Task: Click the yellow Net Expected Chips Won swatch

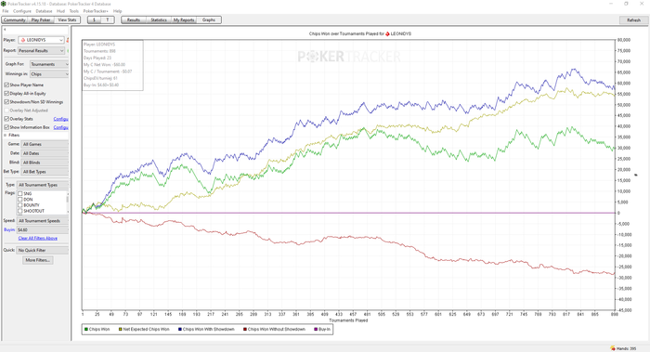Action: pos(120,329)
